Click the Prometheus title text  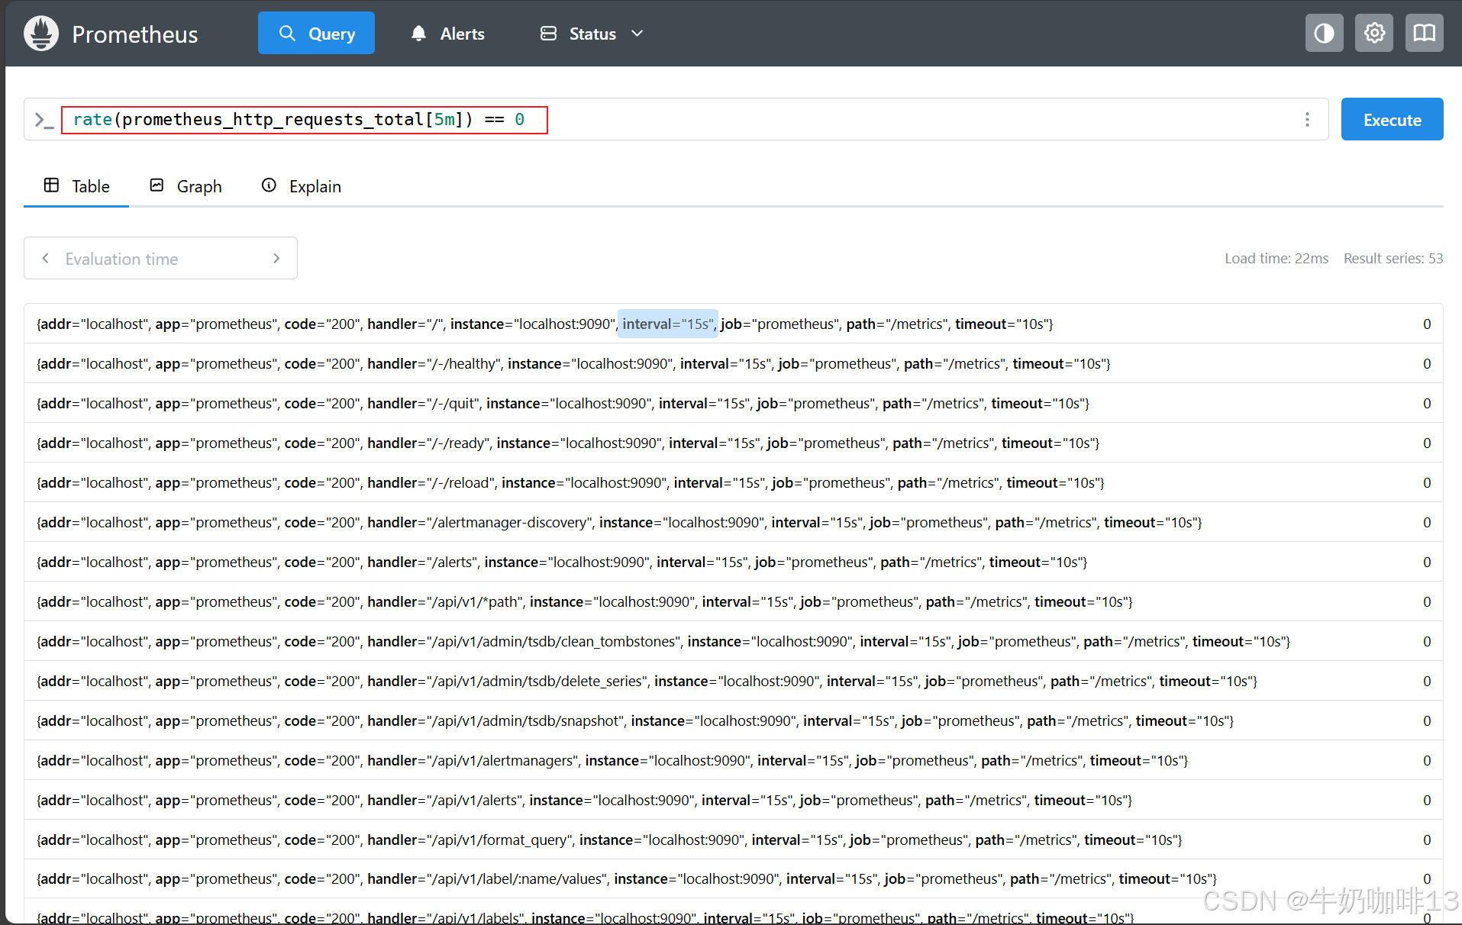(134, 34)
